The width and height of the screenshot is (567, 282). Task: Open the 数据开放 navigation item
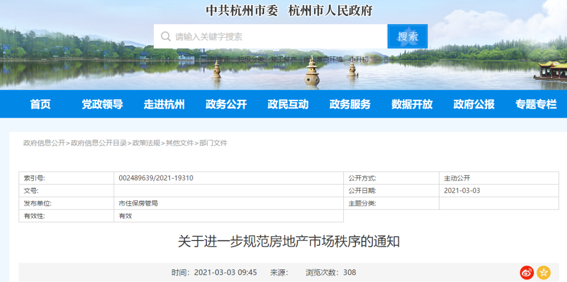[x=412, y=104]
